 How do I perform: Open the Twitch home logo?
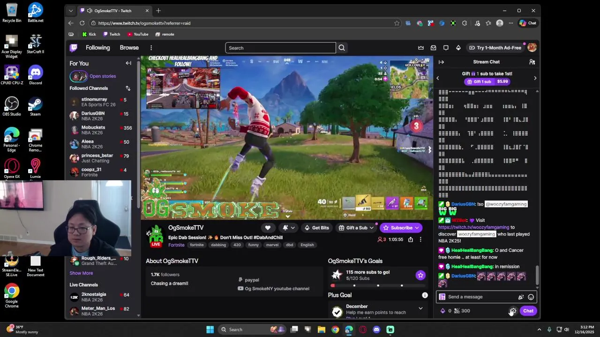click(74, 48)
